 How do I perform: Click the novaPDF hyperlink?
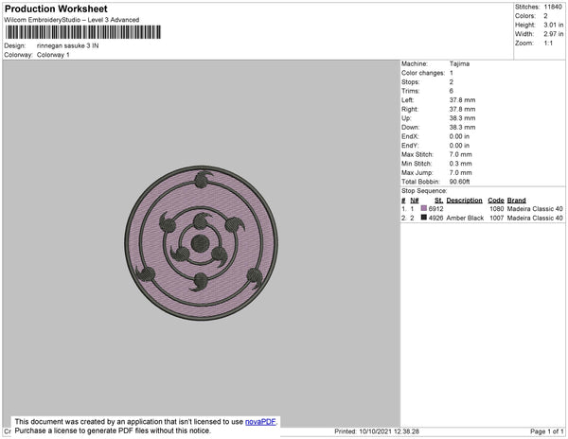260,422
